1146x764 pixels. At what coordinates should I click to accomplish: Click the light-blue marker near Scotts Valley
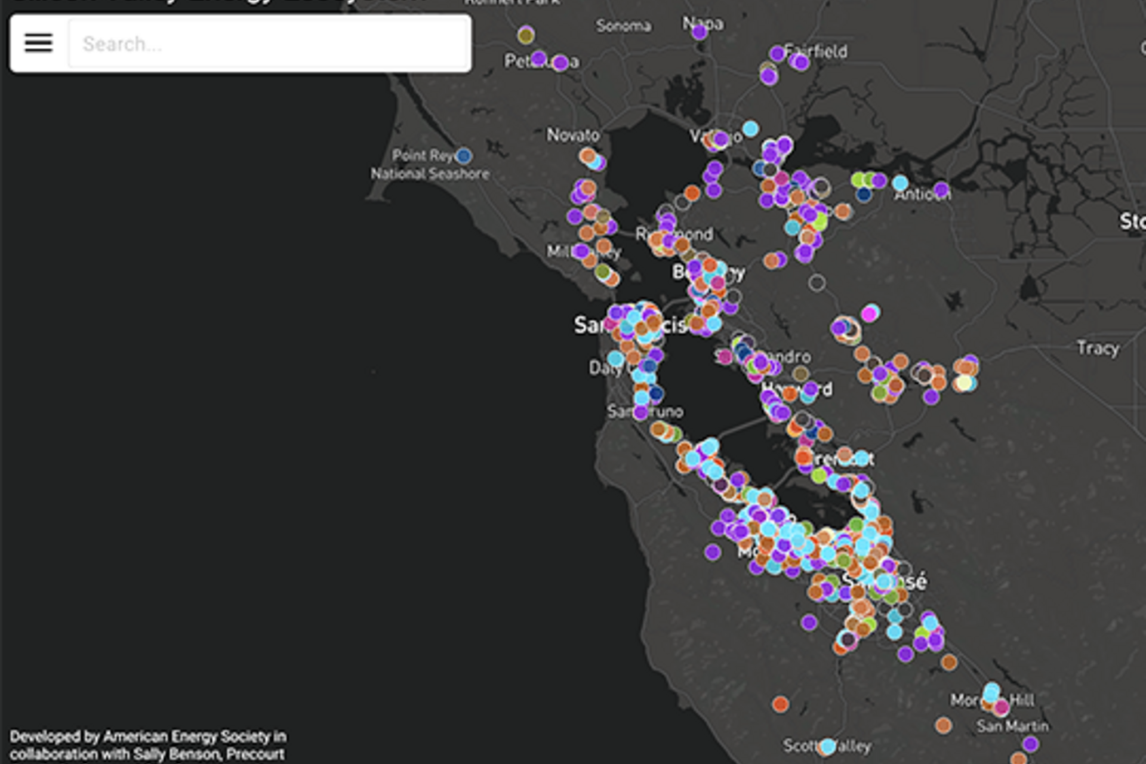click(828, 745)
